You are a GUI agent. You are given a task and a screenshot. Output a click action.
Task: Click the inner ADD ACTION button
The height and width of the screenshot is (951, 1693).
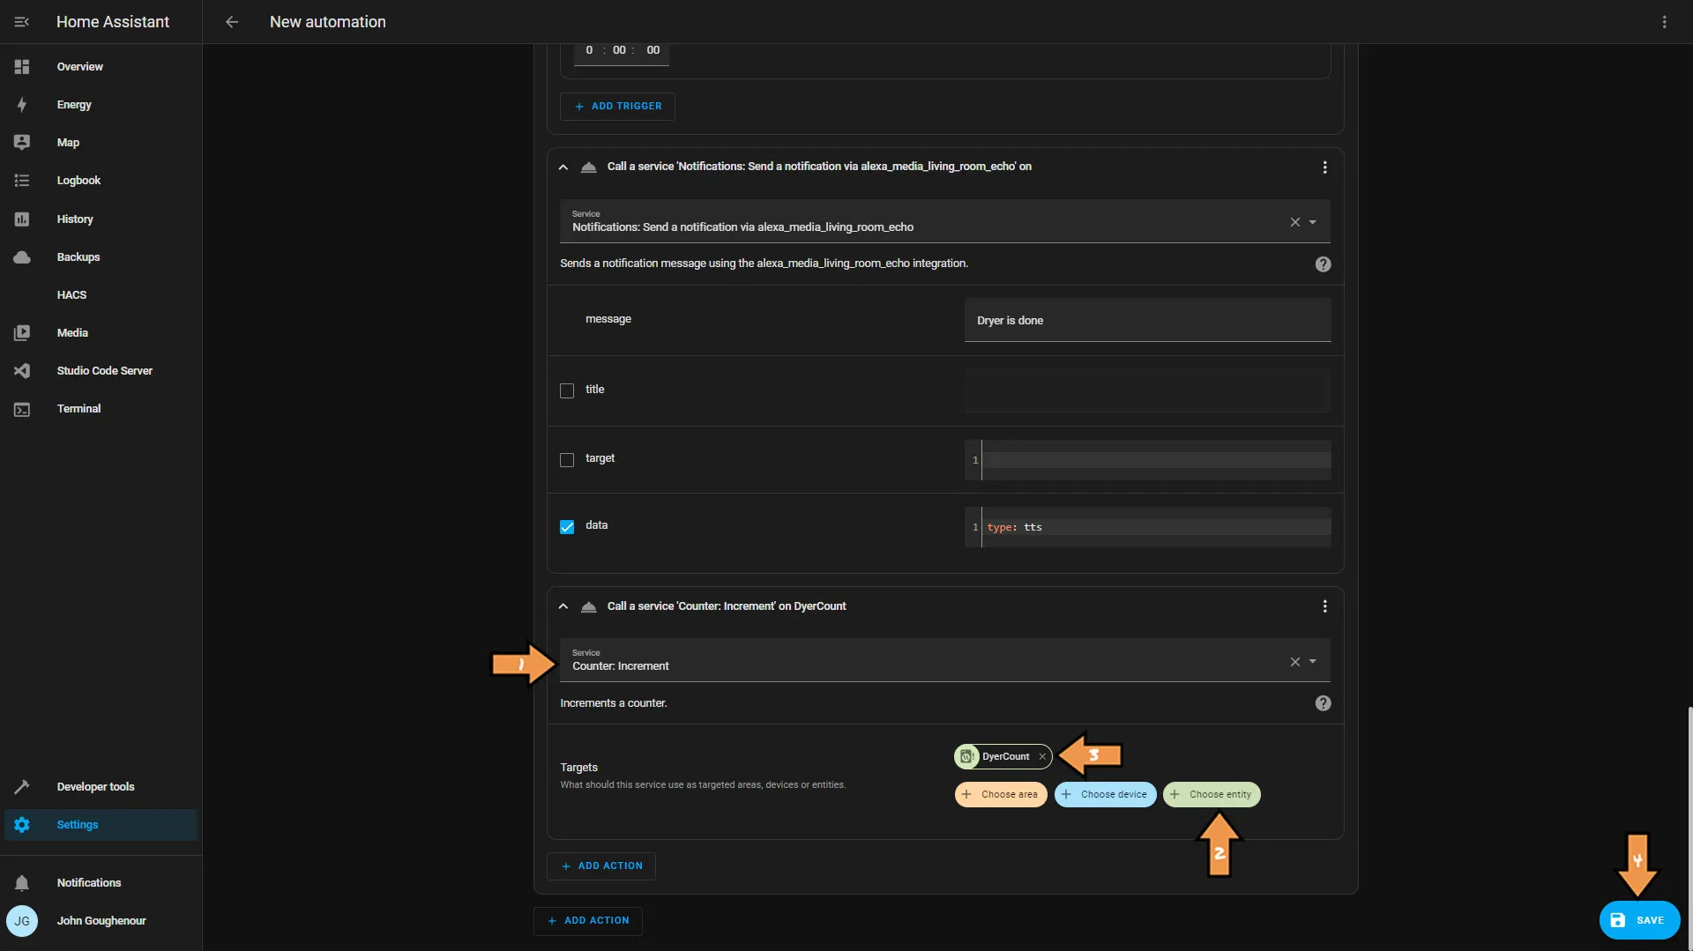point(601,866)
